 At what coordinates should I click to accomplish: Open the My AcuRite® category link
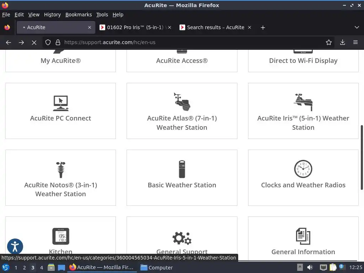coord(60,60)
